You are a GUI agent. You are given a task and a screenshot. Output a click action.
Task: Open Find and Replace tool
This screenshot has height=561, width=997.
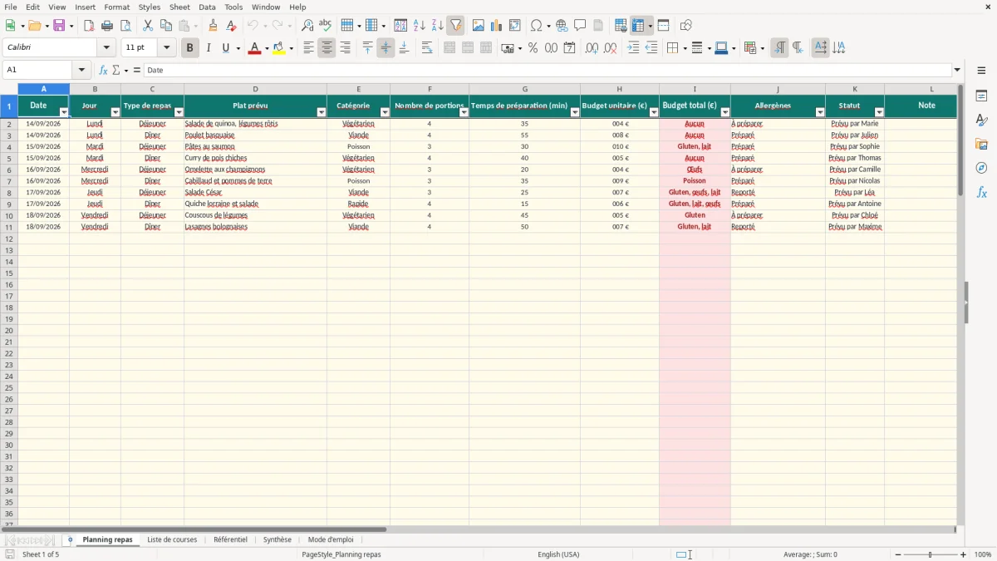tap(307, 26)
